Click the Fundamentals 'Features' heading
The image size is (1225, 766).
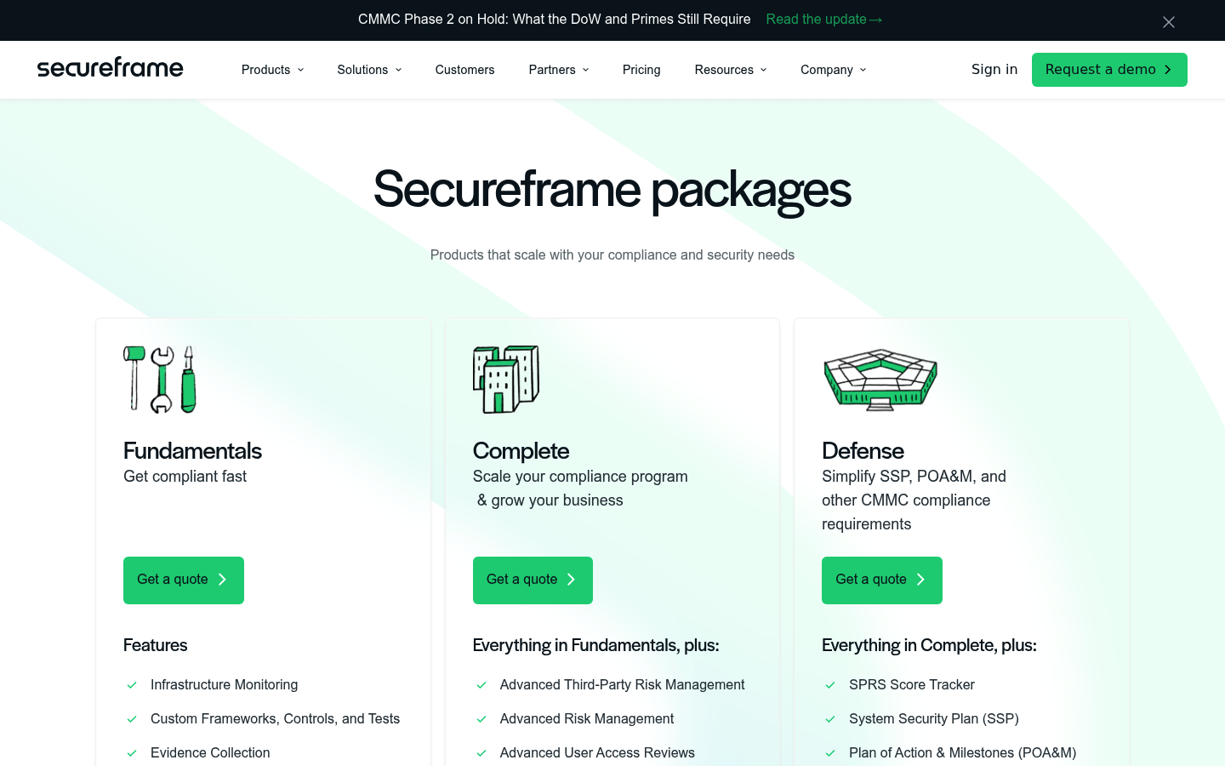coord(155,645)
